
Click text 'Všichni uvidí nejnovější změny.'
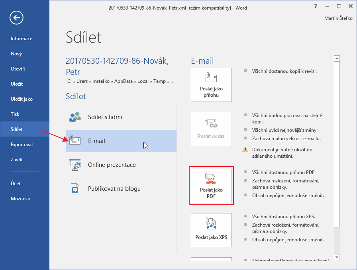[x=285, y=130]
